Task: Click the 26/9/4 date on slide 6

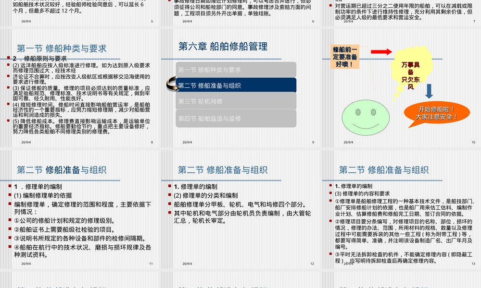Action: (187, 22)
